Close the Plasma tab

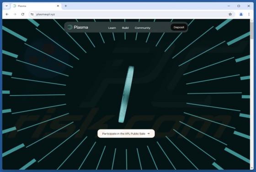click(58, 6)
